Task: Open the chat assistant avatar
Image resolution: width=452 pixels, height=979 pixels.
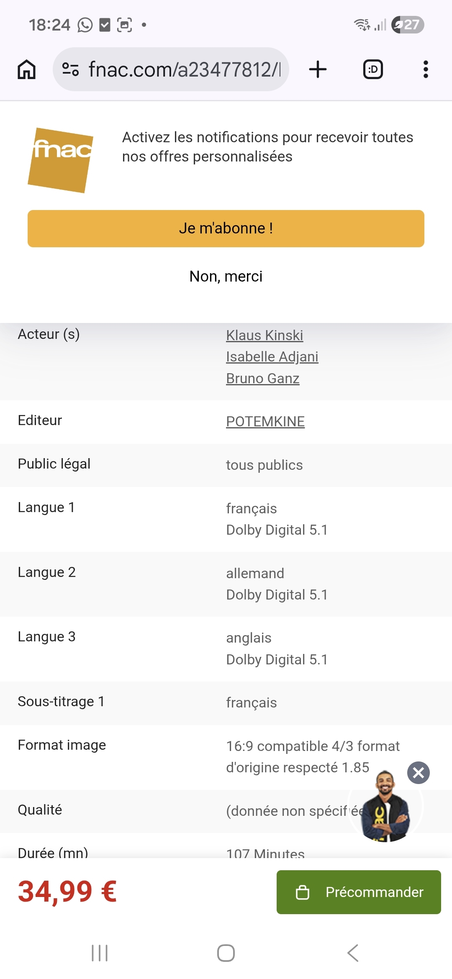Action: click(385, 806)
